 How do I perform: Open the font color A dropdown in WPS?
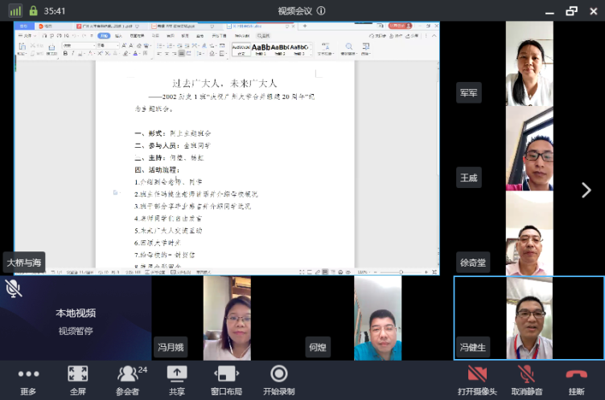pos(139,54)
